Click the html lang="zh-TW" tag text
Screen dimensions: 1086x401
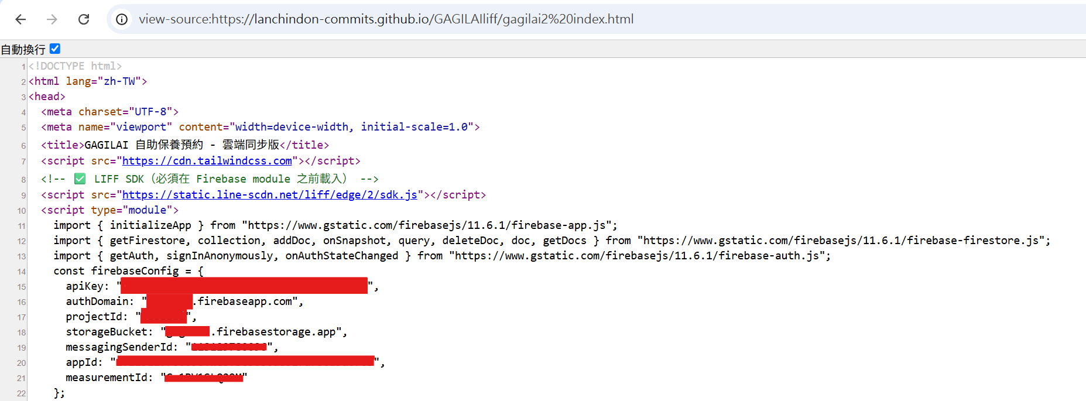[88, 81]
